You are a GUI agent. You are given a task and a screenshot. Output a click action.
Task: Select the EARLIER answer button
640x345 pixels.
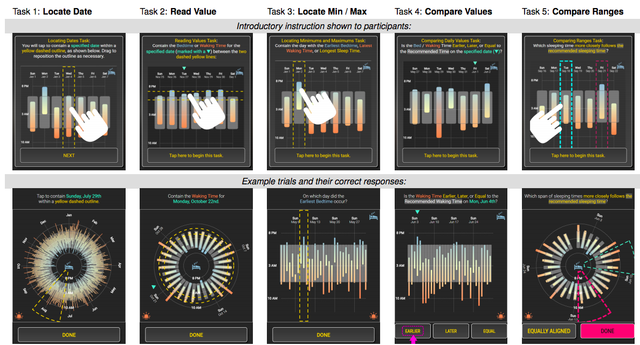pyautogui.click(x=414, y=330)
